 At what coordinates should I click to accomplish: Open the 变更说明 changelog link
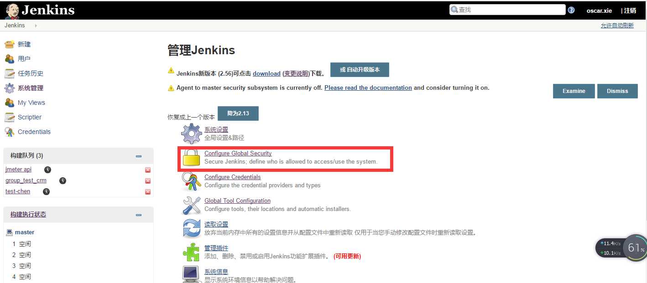pos(296,73)
